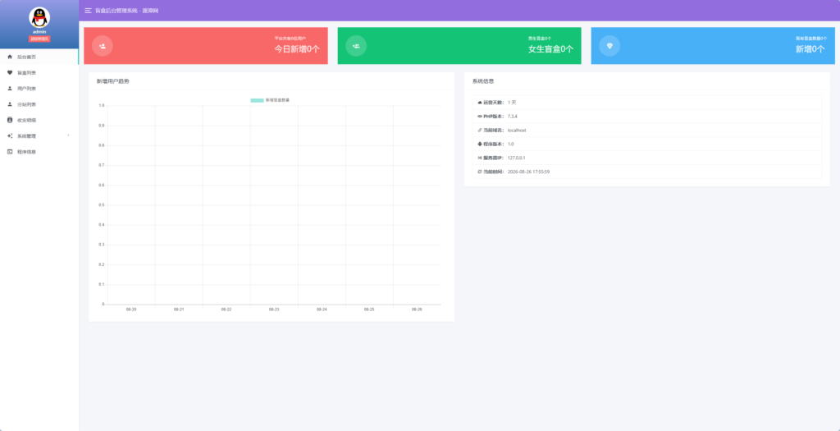The image size is (840, 431).
Task: Click the terminal icon beside 程序信息
Action: pos(10,152)
